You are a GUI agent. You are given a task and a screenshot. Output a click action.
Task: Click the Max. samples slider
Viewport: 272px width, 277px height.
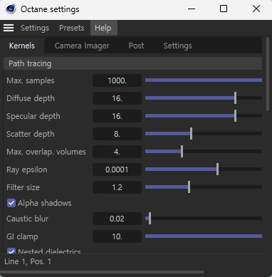point(204,80)
